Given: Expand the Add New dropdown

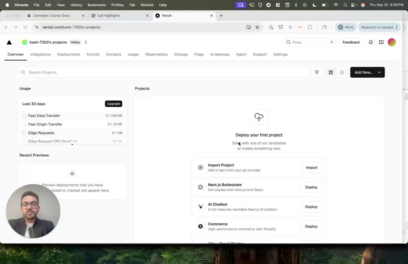Looking at the screenshot, I should (x=379, y=73).
